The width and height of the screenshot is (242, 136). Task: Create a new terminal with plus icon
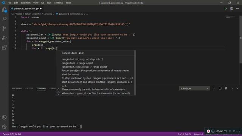[x=214, y=88]
